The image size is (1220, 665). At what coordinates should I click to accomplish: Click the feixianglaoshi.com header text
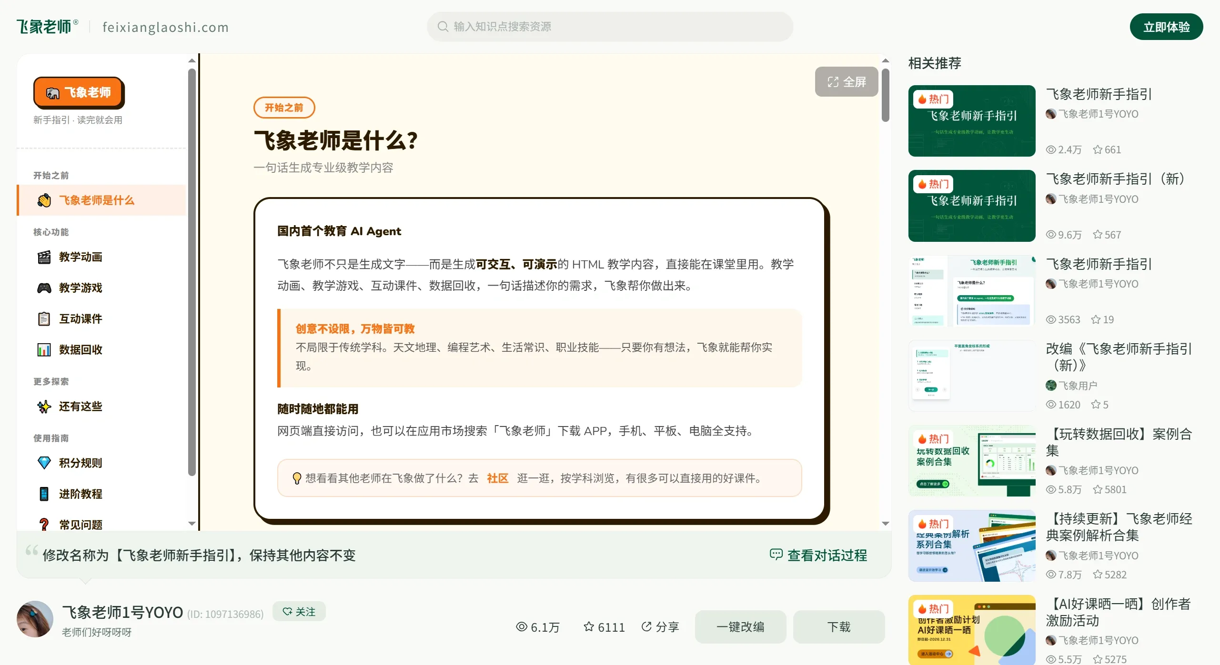(x=165, y=27)
